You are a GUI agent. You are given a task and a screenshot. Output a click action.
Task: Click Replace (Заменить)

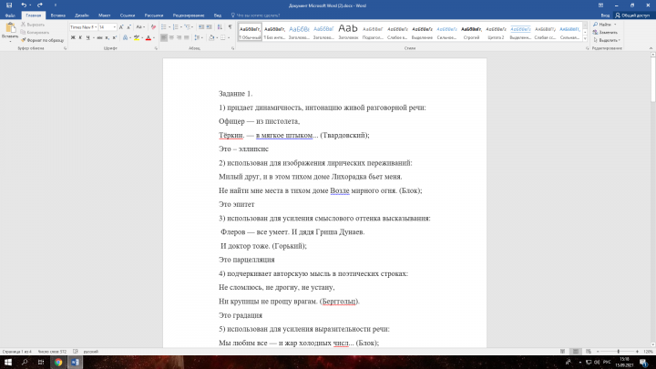(605, 32)
